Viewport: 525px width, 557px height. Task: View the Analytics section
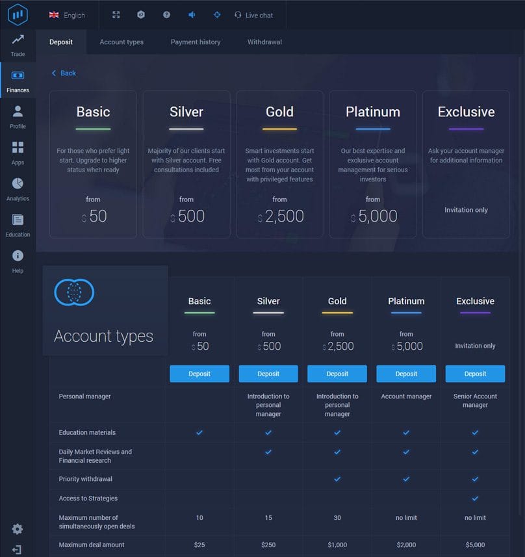[x=18, y=189]
